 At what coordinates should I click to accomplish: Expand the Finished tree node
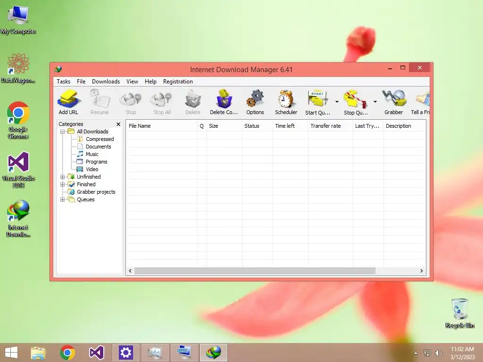click(63, 184)
